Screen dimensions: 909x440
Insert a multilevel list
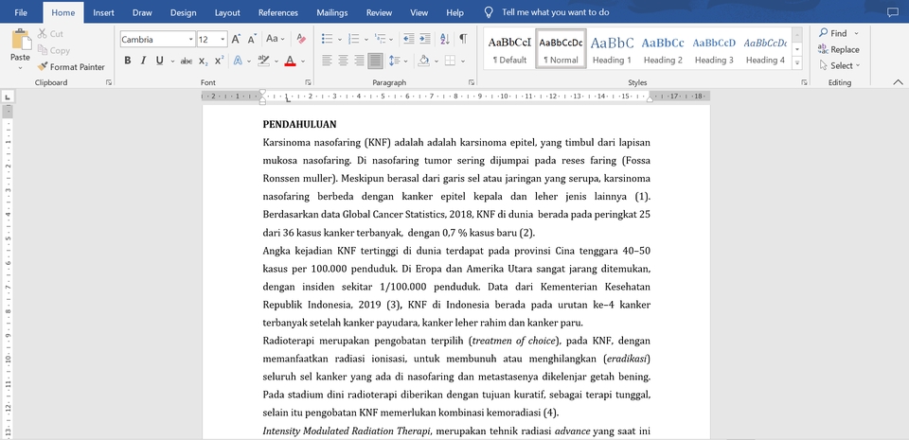[381, 39]
